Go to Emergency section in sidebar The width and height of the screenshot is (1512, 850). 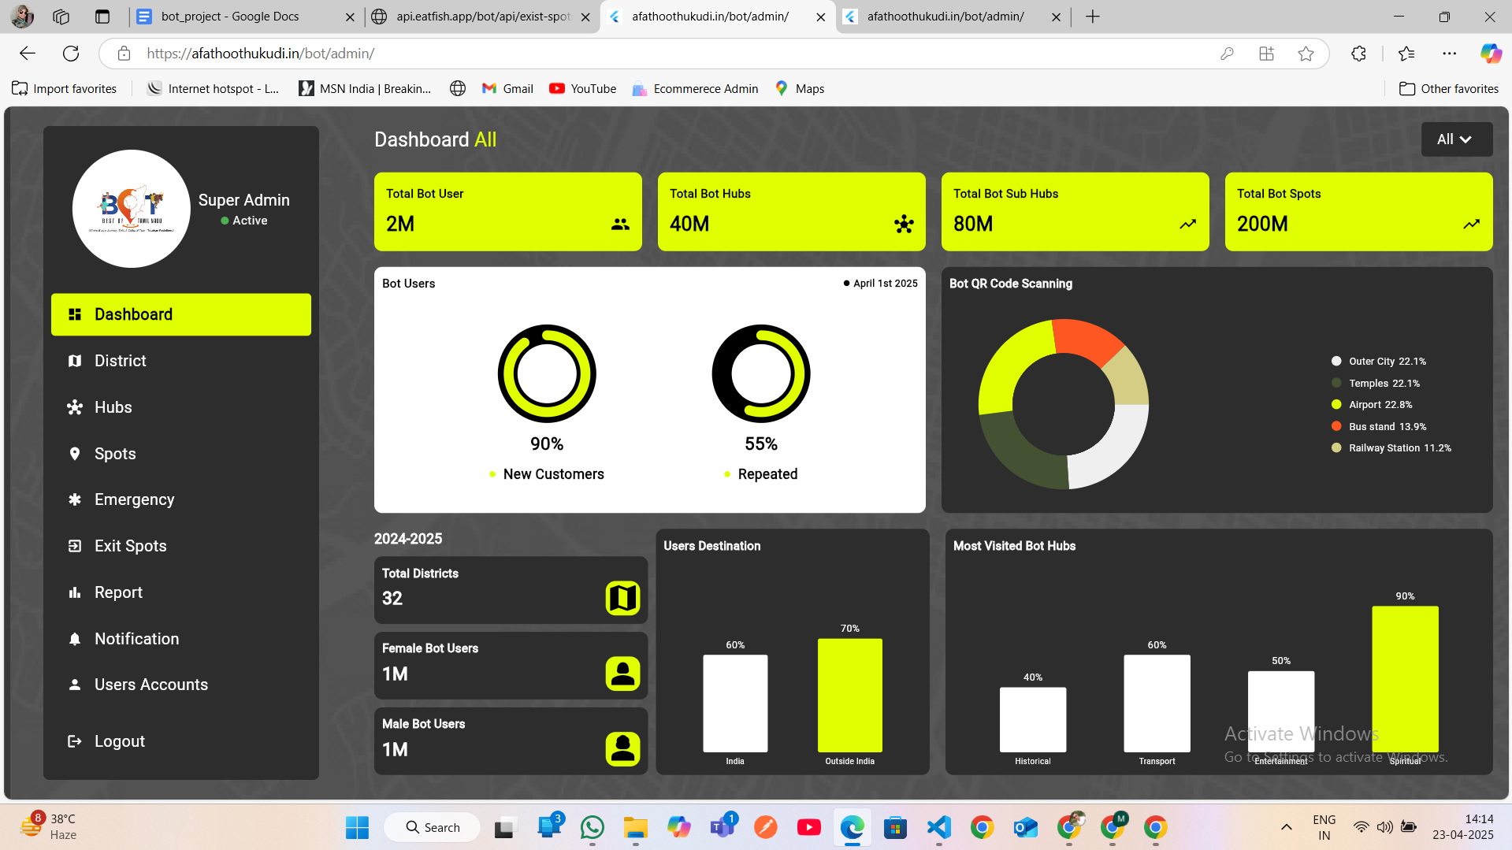[134, 499]
